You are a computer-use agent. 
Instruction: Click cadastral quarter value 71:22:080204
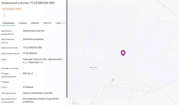pyautogui.click(x=30, y=53)
